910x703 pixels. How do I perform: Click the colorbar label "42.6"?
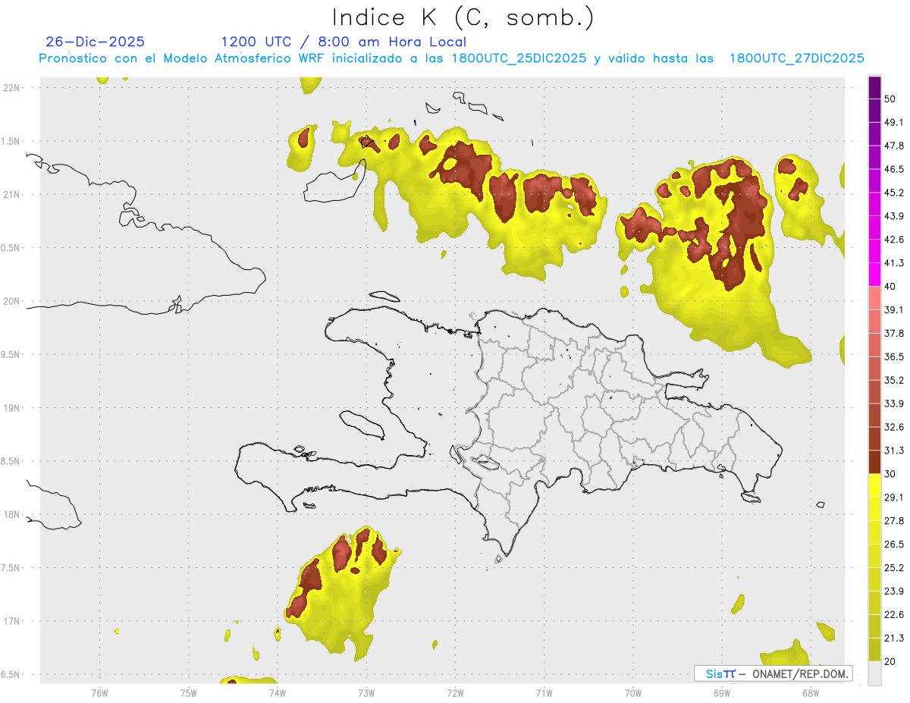(894, 240)
